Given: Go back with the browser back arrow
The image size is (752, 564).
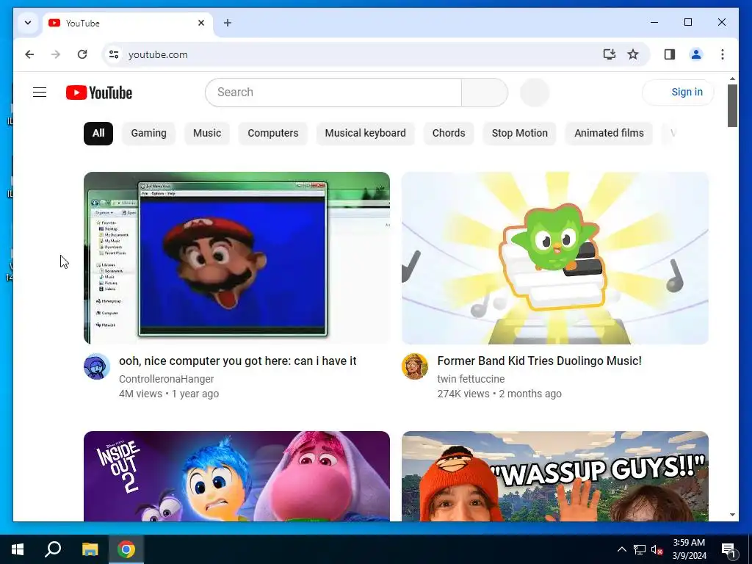Looking at the screenshot, I should tap(29, 54).
